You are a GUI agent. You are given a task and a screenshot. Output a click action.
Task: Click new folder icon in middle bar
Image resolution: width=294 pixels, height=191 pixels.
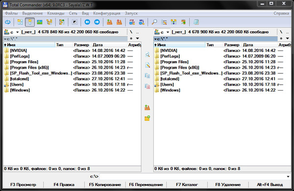(x=147, y=118)
